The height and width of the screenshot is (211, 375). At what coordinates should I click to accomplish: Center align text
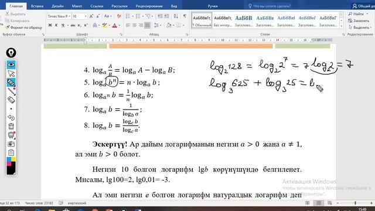[134, 25]
